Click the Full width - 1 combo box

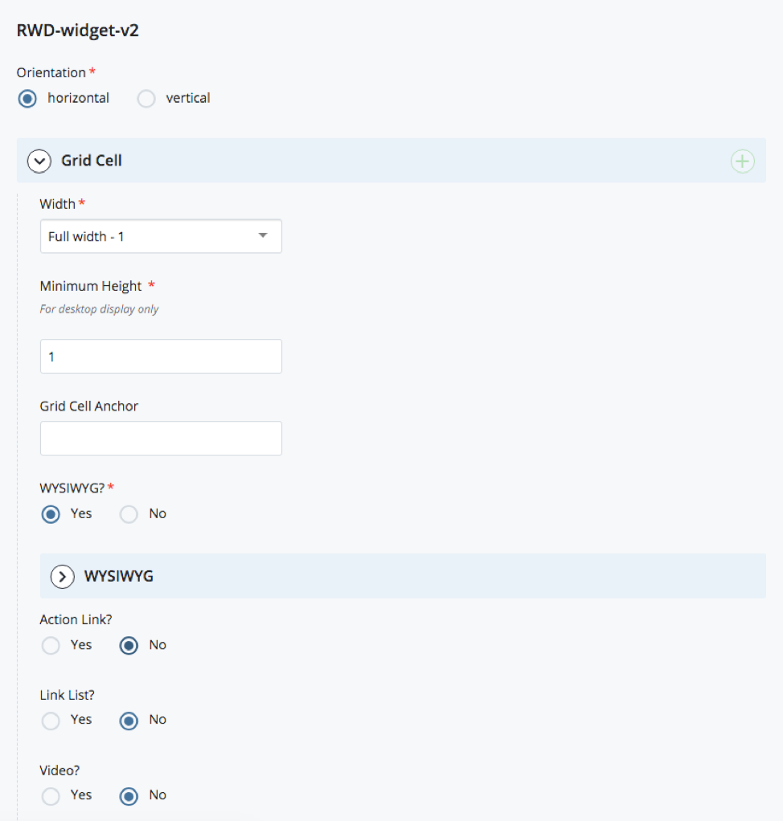click(161, 236)
